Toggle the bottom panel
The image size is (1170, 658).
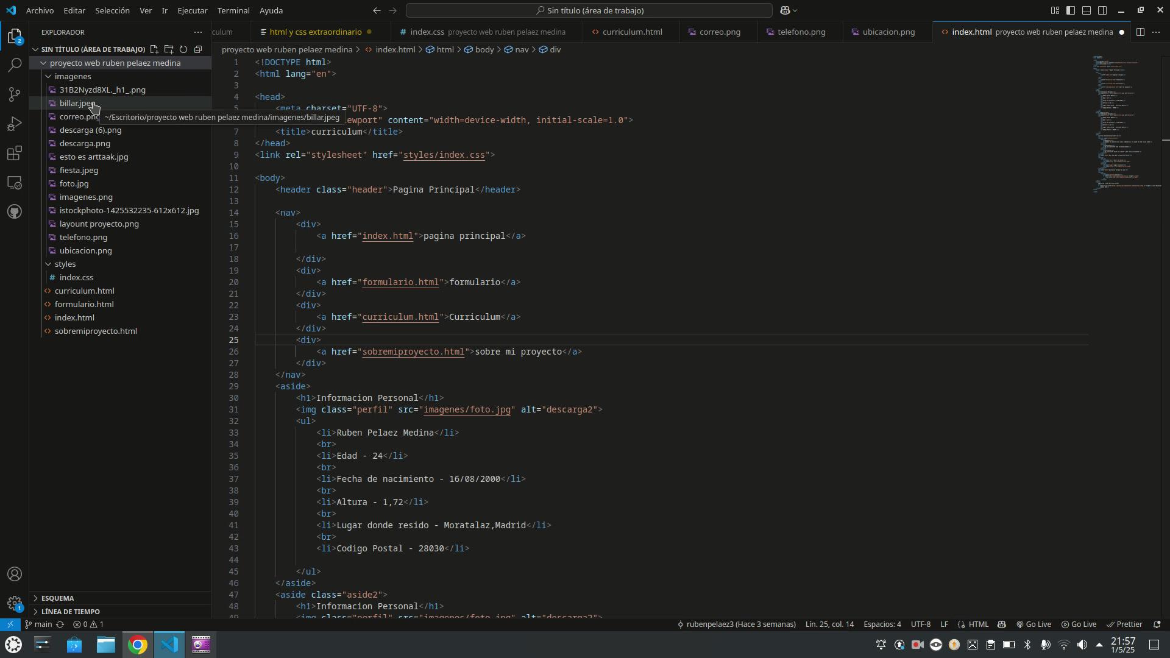pyautogui.click(x=1087, y=10)
